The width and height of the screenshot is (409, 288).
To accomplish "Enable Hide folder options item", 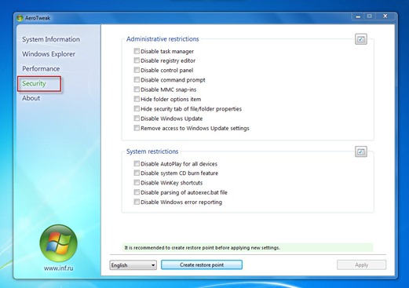I will (137, 99).
